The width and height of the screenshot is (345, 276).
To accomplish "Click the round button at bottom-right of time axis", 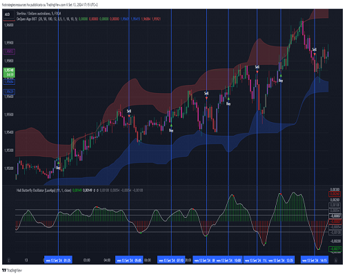I will point(336,260).
